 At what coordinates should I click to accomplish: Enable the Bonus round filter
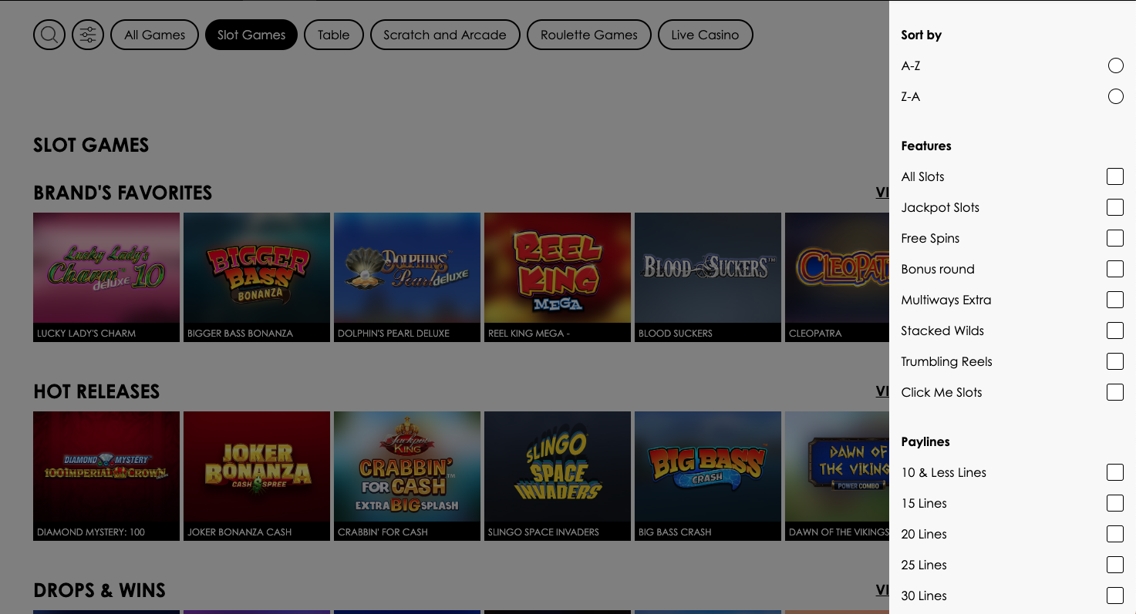tap(1115, 269)
